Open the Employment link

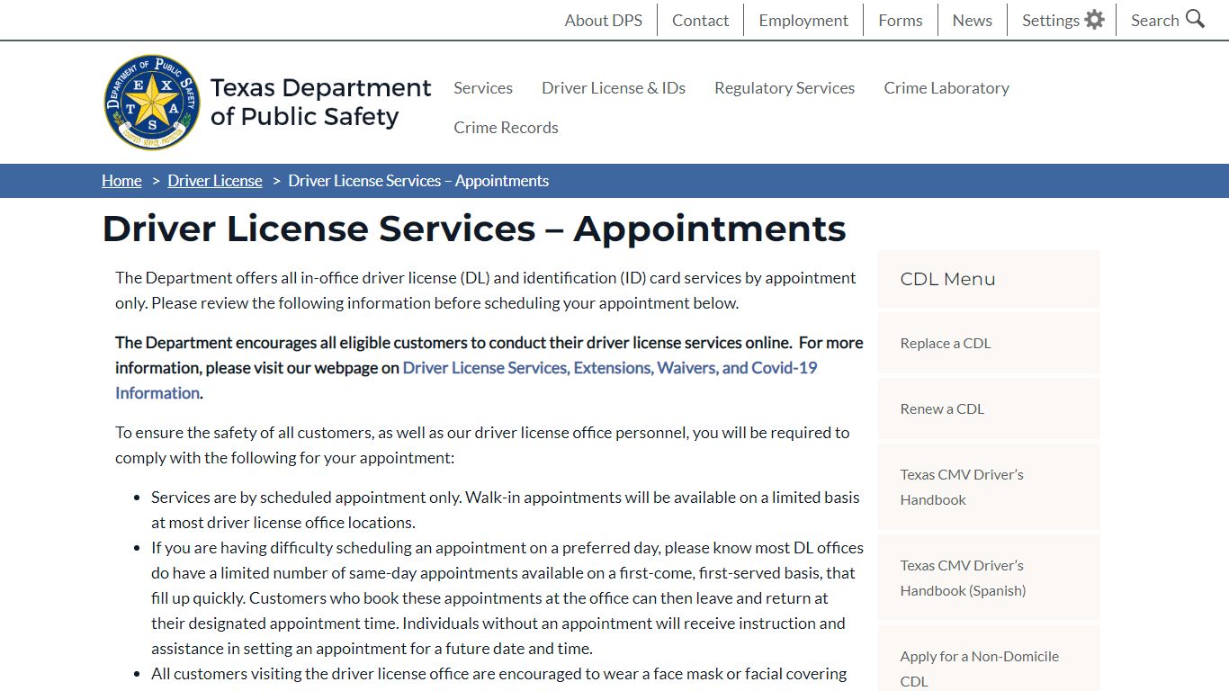803,20
